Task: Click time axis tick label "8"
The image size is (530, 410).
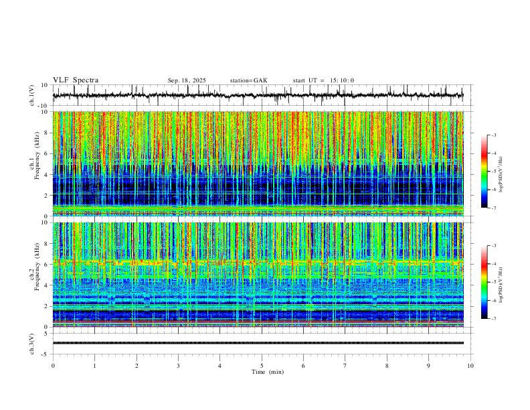Action: click(387, 366)
